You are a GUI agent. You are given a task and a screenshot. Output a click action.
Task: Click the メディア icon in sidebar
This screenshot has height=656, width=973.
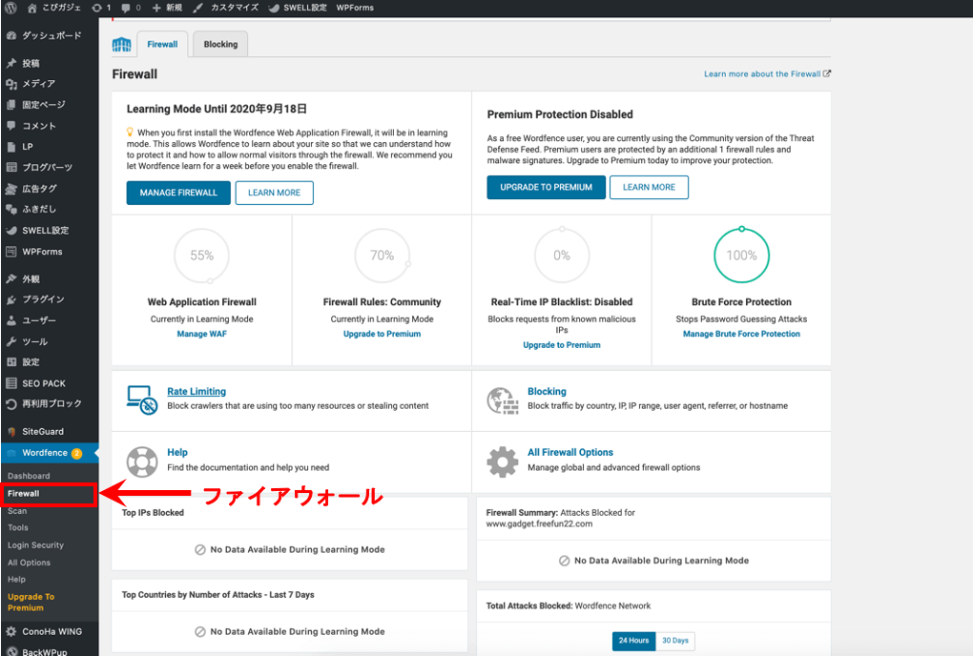point(11,84)
